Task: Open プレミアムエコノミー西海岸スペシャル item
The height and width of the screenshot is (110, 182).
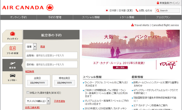Action: coord(106,102)
